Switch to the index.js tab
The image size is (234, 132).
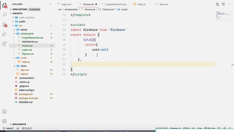(x=141, y=4)
